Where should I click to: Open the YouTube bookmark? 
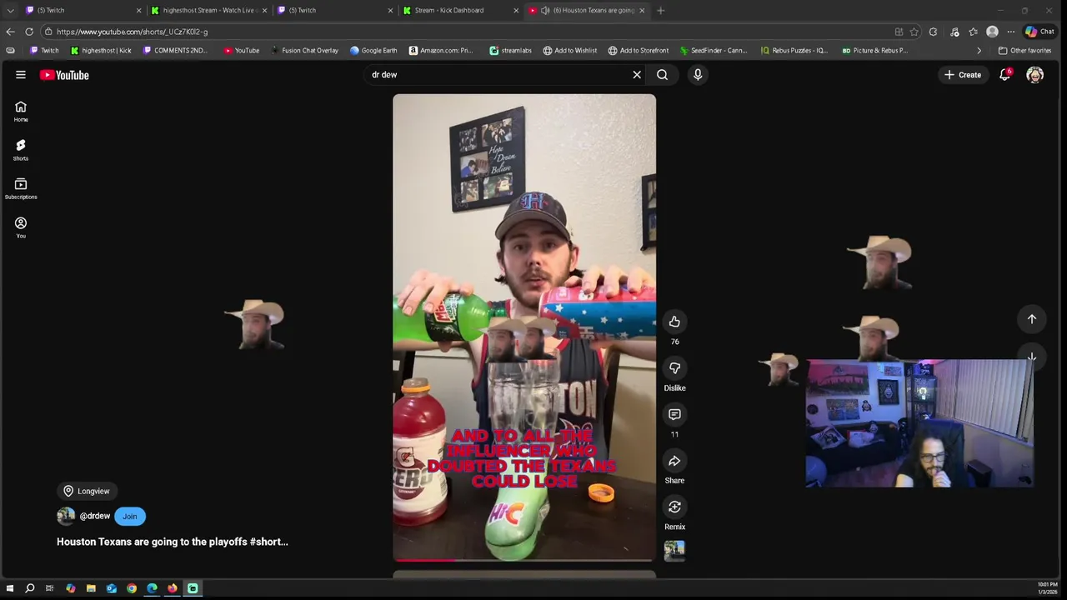(241, 50)
